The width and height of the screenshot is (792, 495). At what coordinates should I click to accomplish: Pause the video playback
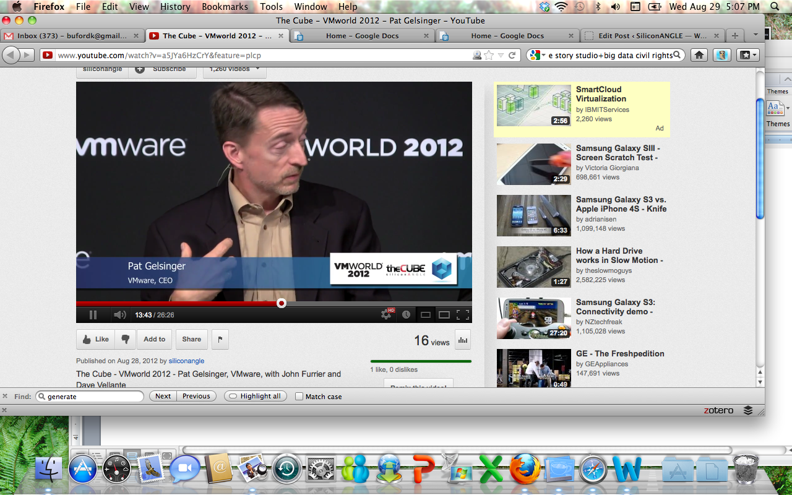[x=93, y=315]
